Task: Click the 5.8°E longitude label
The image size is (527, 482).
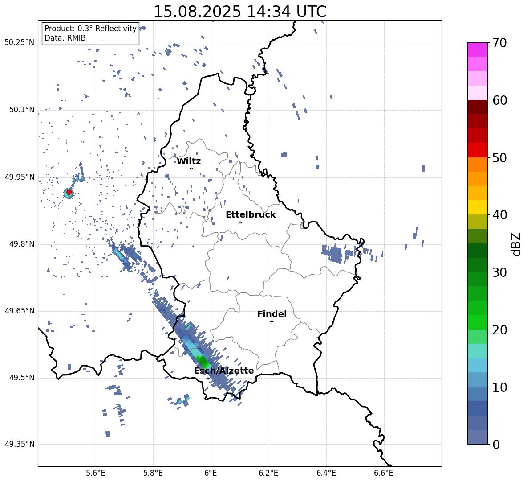Action: 153,473
